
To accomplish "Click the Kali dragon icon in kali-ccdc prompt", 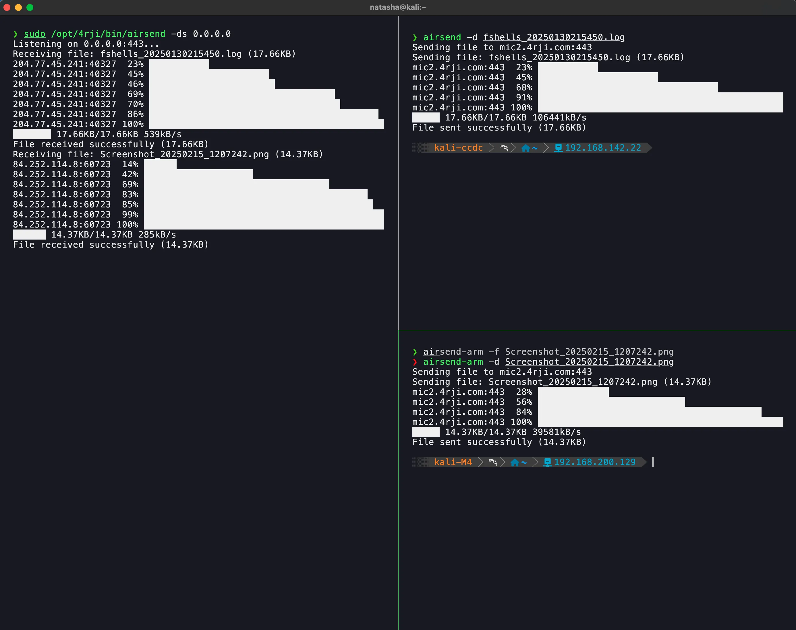I will point(504,148).
